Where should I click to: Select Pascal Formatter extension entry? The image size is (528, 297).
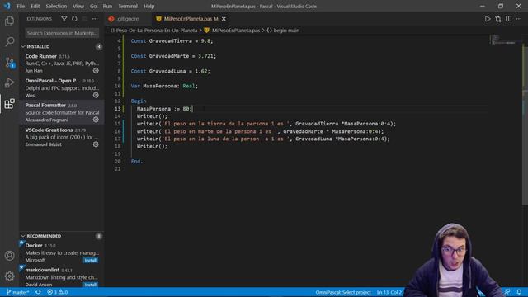[x=62, y=112]
